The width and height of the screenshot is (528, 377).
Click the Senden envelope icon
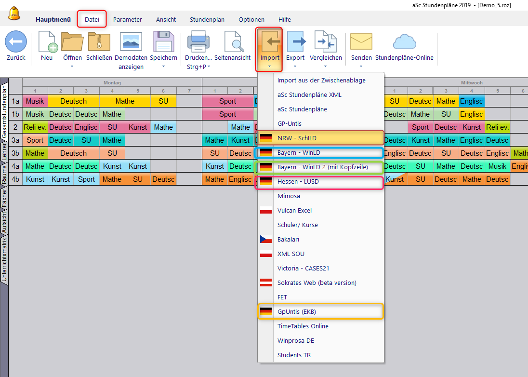pyautogui.click(x=361, y=42)
